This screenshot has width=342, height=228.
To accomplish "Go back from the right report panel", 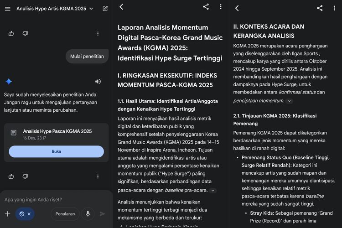I will coord(237,8).
